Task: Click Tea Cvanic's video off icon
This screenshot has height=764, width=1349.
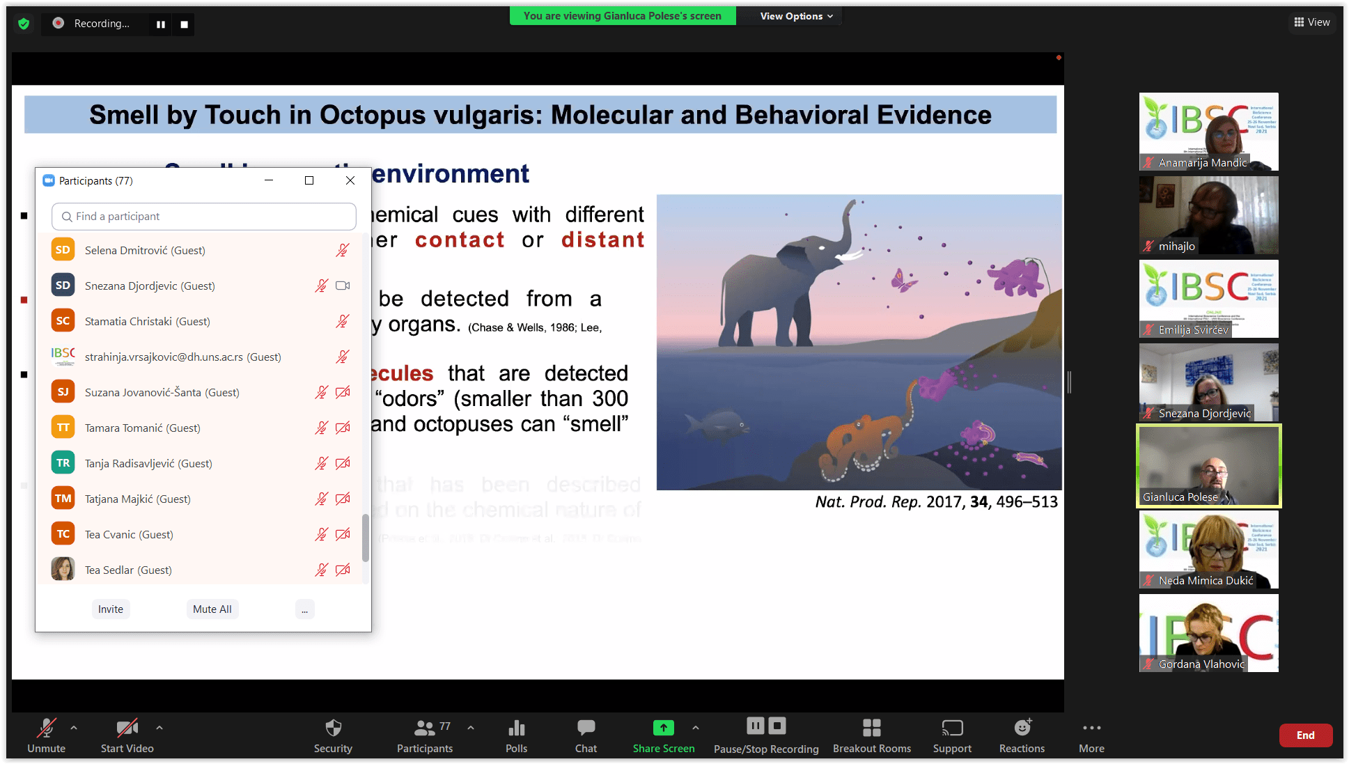Action: tap(343, 534)
